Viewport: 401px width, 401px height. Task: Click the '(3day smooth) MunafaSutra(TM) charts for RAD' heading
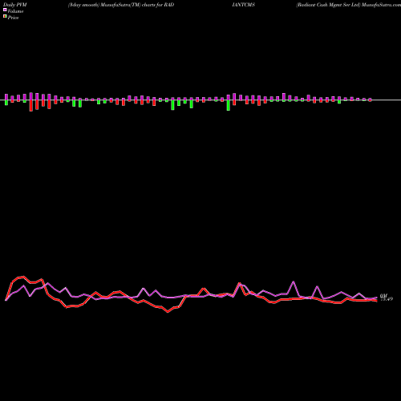(121, 5)
